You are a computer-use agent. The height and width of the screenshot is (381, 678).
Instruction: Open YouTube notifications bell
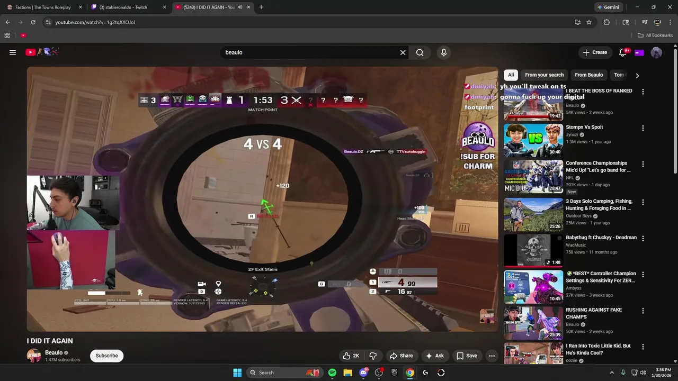623,52
